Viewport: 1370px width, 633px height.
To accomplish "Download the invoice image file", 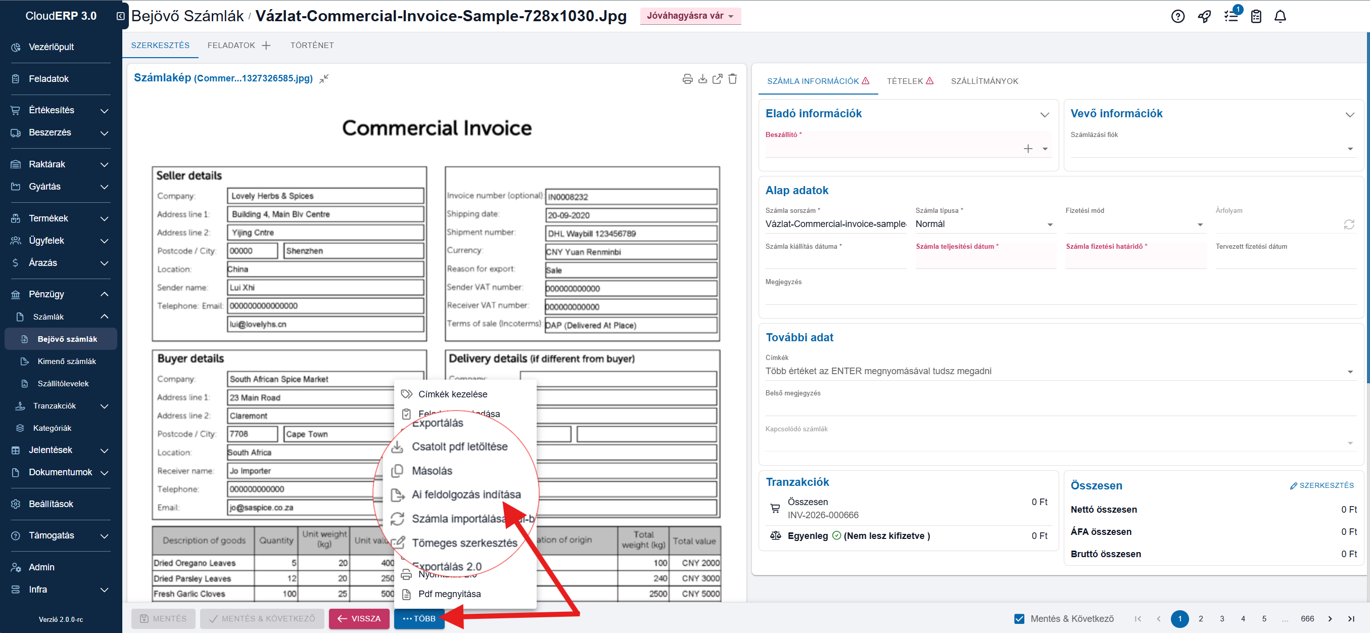I will point(702,79).
